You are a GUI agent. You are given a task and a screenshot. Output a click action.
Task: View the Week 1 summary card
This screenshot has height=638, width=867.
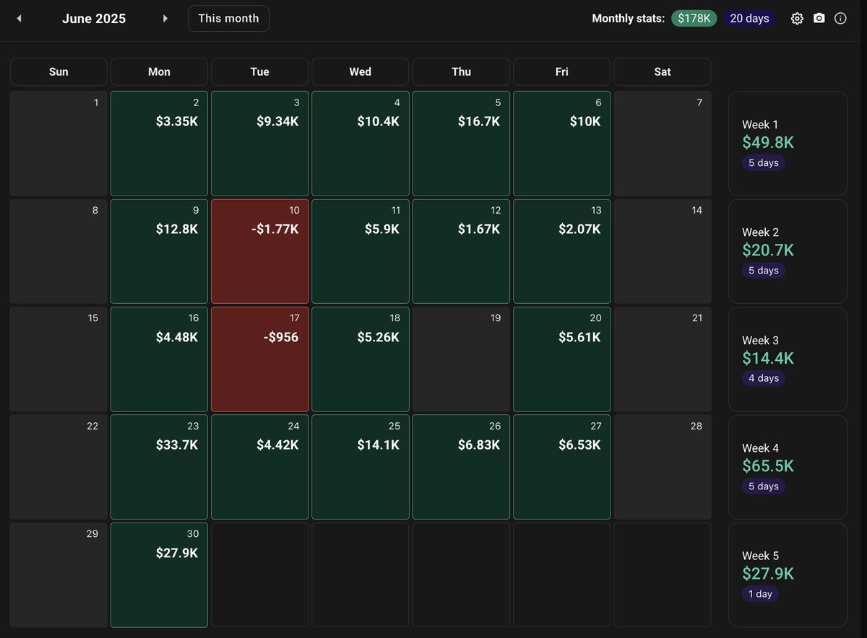pos(788,143)
